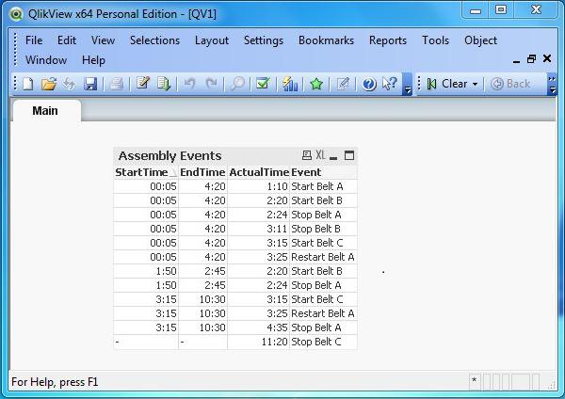The image size is (565, 399).
Task: Save the document using the floppy disk icon
Action: point(90,84)
